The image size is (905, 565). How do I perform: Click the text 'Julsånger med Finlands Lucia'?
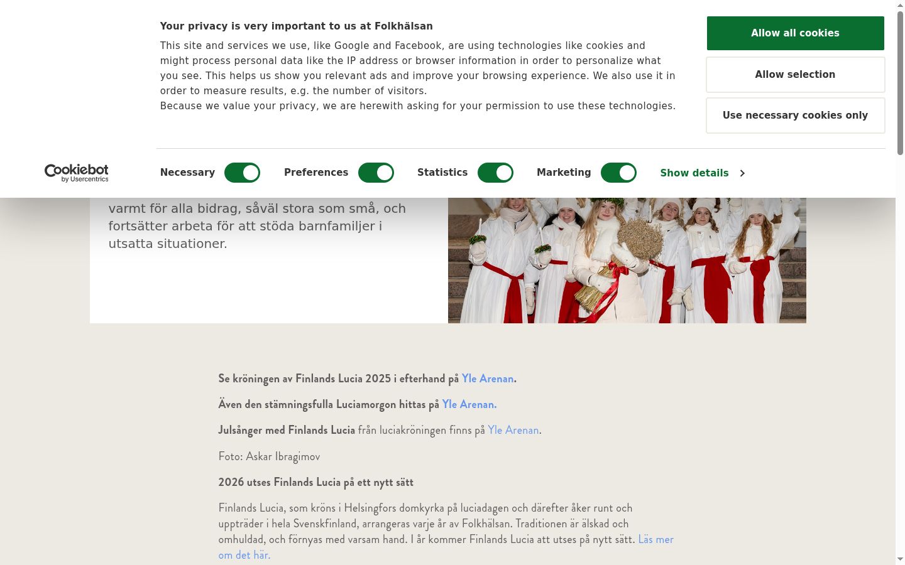coord(287,430)
